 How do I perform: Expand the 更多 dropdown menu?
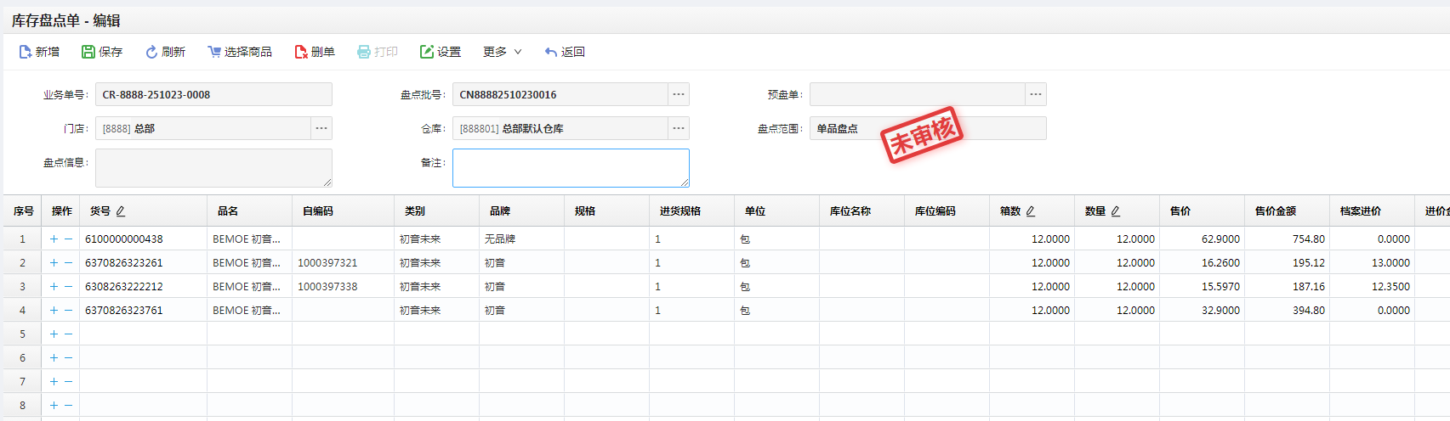502,52
